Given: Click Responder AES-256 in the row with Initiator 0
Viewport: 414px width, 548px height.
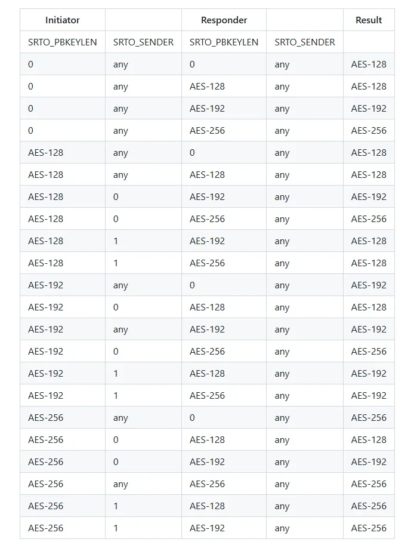Looking at the screenshot, I should (207, 131).
